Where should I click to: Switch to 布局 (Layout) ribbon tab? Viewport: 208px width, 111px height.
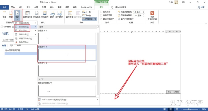pyautogui.click(x=36, y=7)
